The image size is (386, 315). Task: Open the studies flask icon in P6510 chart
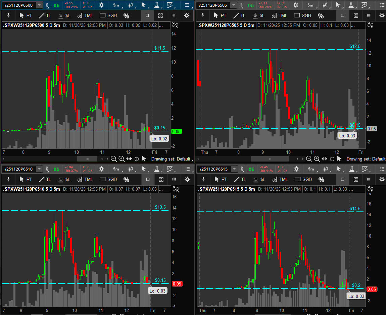click(156, 169)
